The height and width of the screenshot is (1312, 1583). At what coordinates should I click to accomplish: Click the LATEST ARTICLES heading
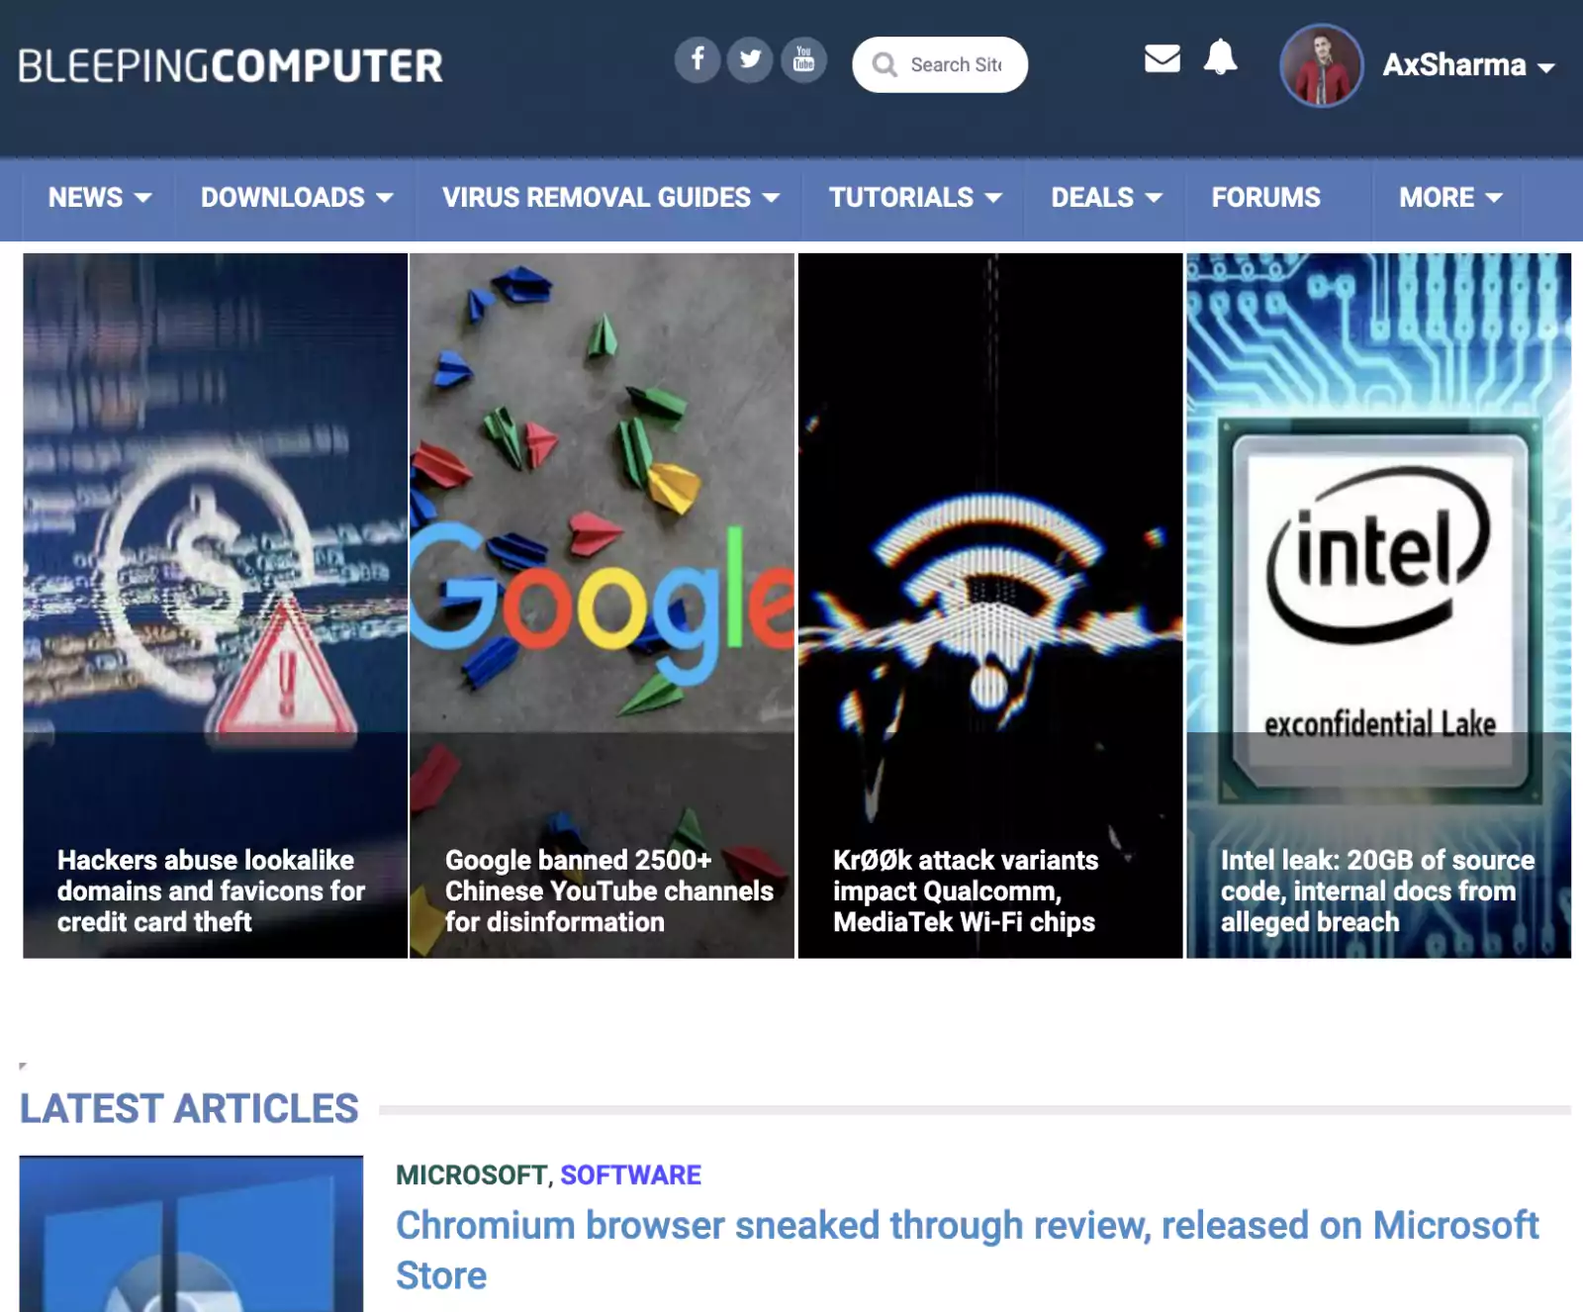[x=189, y=1108]
